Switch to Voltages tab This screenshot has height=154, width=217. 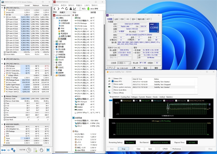pos(134,97)
